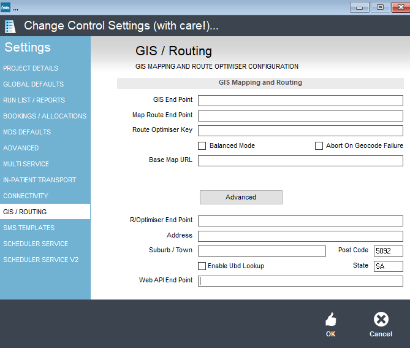The width and height of the screenshot is (410, 348).
Task: Maximize the settings window
Action: (381, 7)
